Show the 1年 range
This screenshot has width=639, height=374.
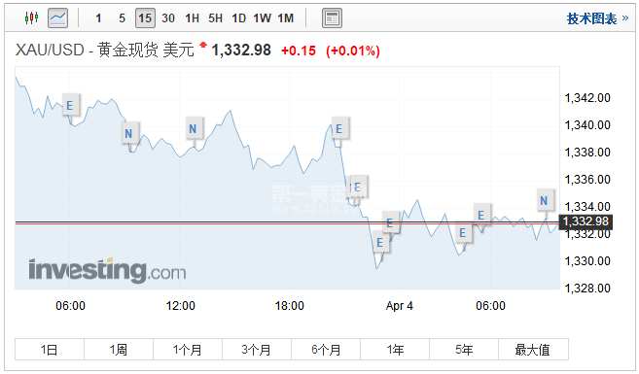coord(395,349)
